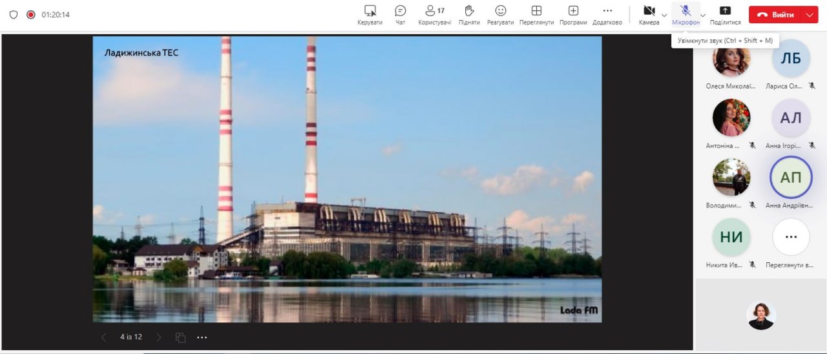The width and height of the screenshot is (827, 354).
Task: Click Переглянути всіх participants overflow button
Action: point(791,237)
